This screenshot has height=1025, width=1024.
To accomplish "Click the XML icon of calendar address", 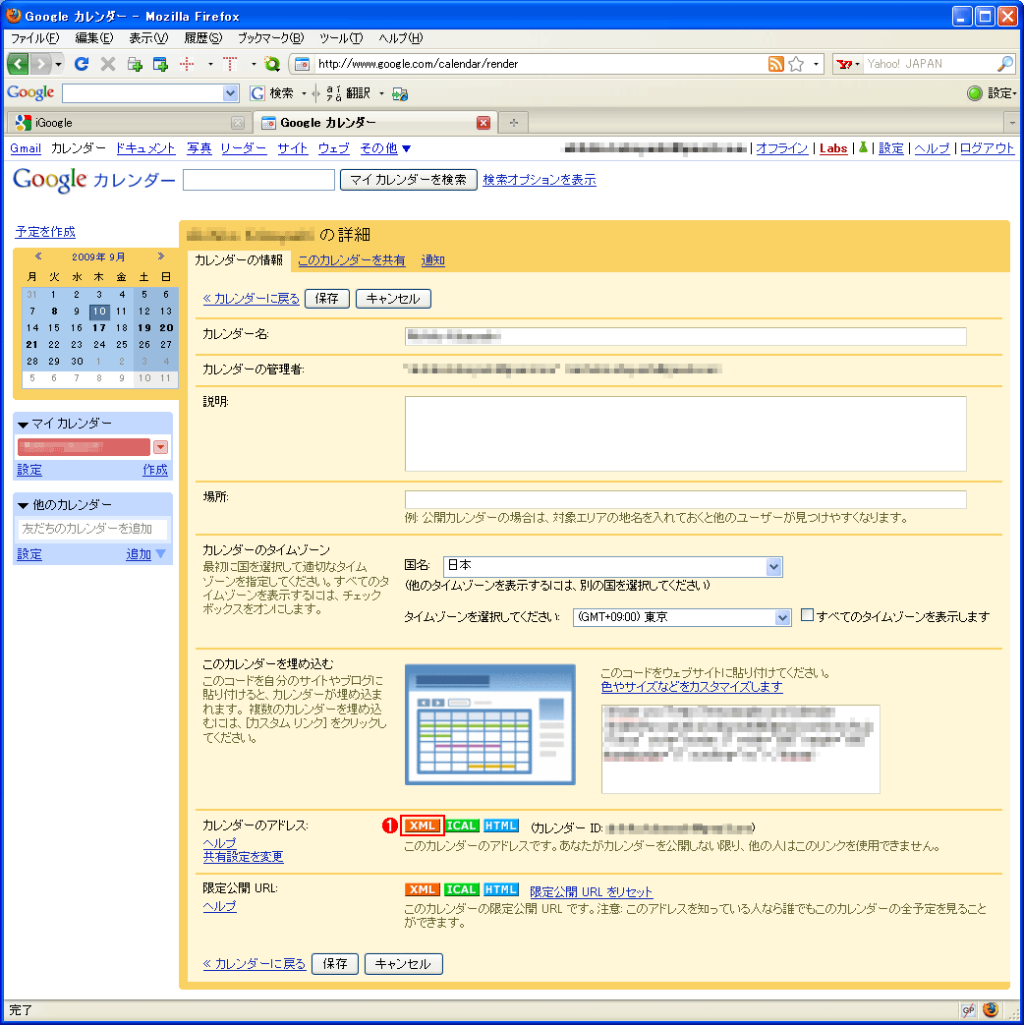I will (422, 826).
